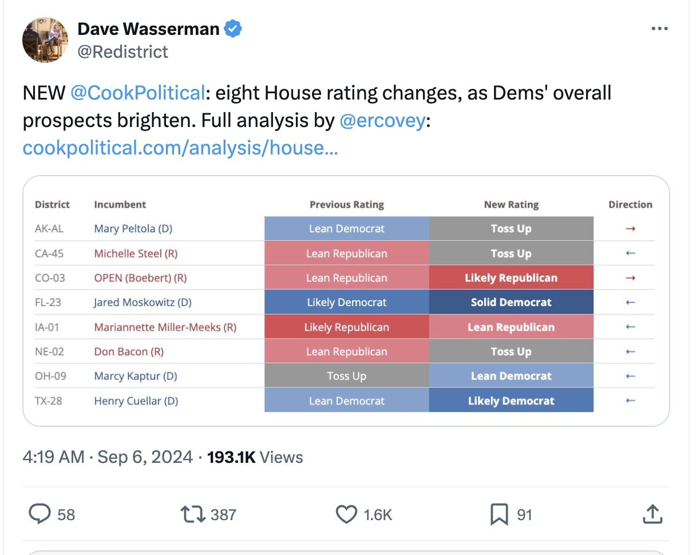Open the House ratings table image
The image size is (696, 555).
click(x=346, y=302)
